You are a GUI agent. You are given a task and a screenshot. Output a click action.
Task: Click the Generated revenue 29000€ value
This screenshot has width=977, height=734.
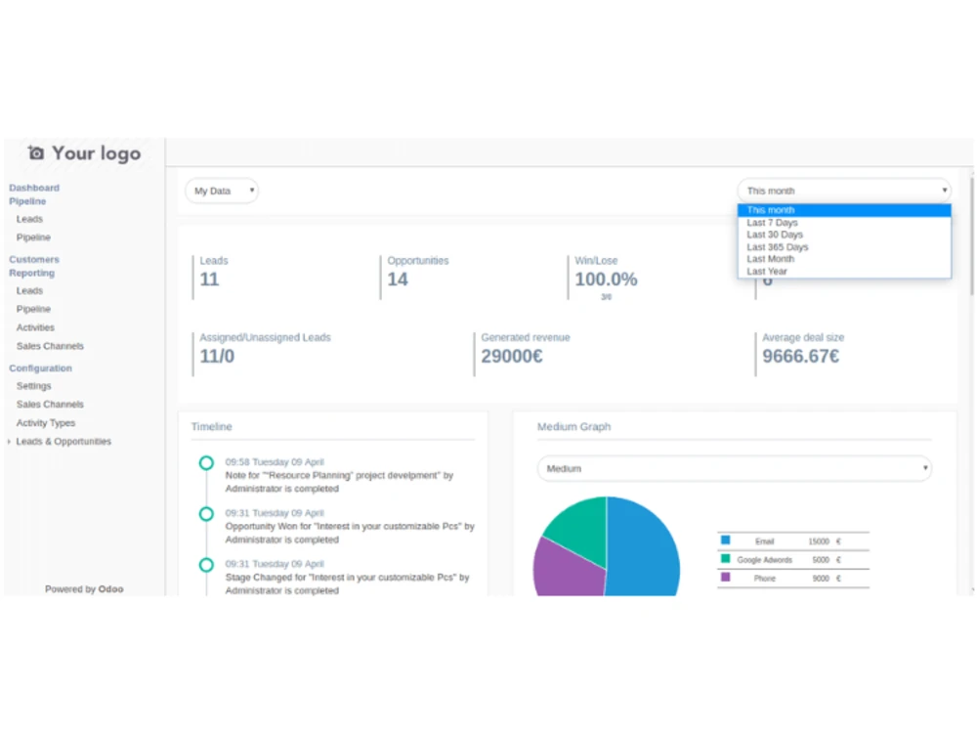[x=512, y=357]
